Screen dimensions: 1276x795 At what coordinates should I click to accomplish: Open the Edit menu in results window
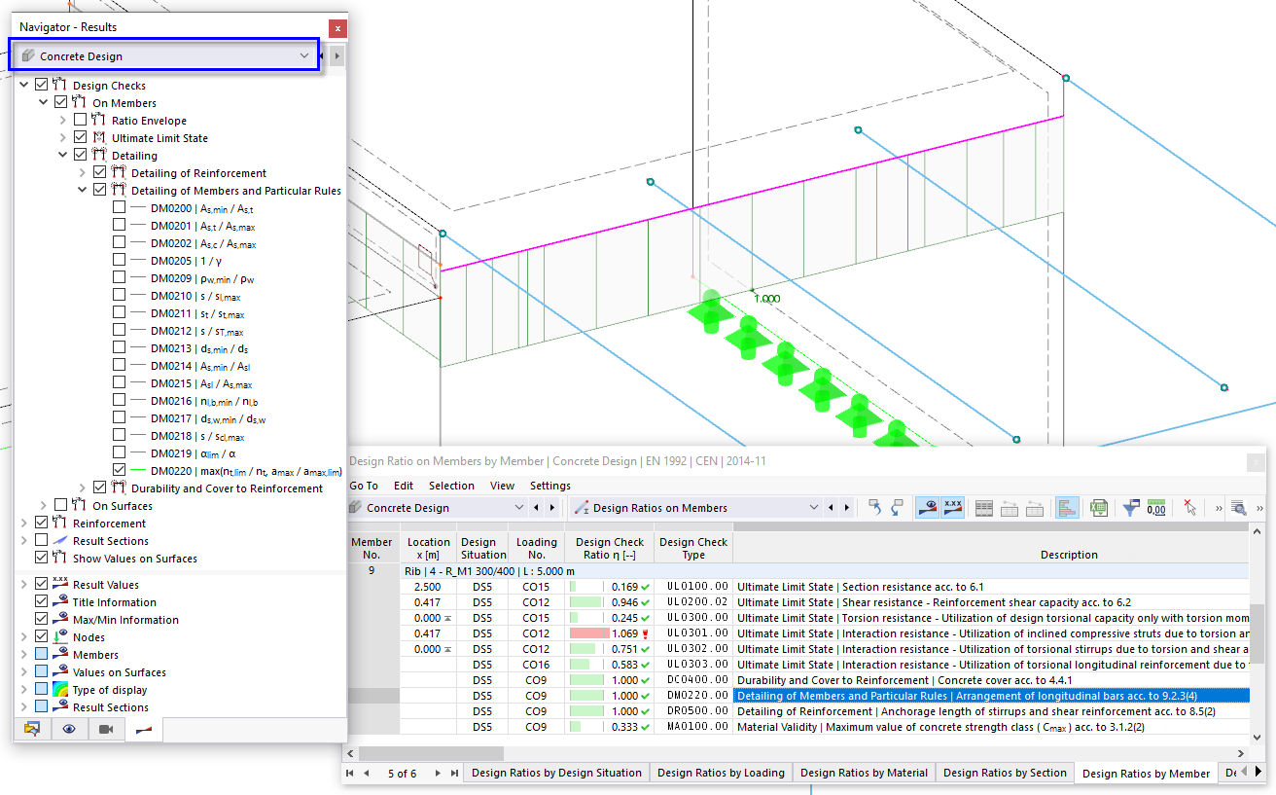tap(404, 486)
